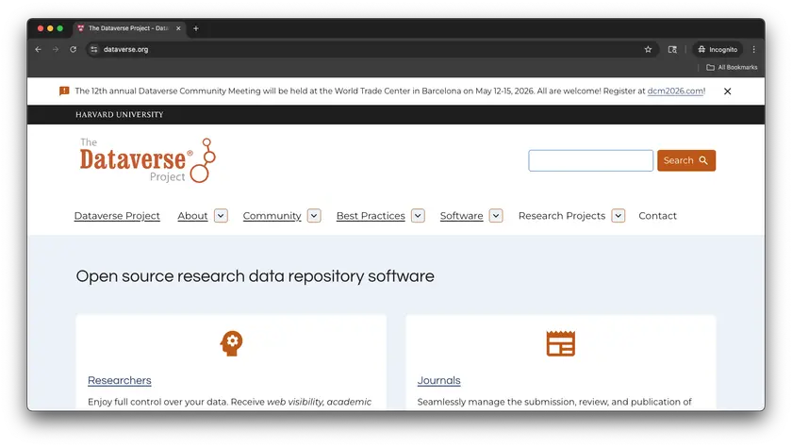Click the Journals layout icon
This screenshot has width=792, height=447.
tap(560, 343)
